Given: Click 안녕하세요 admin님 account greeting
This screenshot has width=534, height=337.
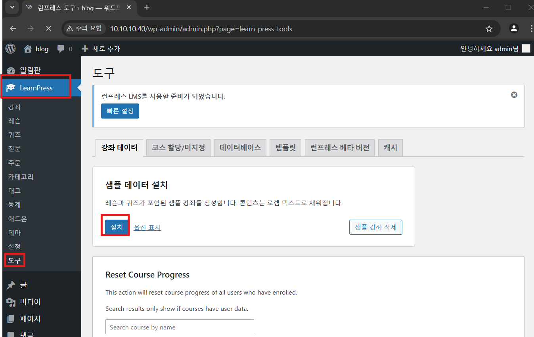Looking at the screenshot, I should point(489,49).
